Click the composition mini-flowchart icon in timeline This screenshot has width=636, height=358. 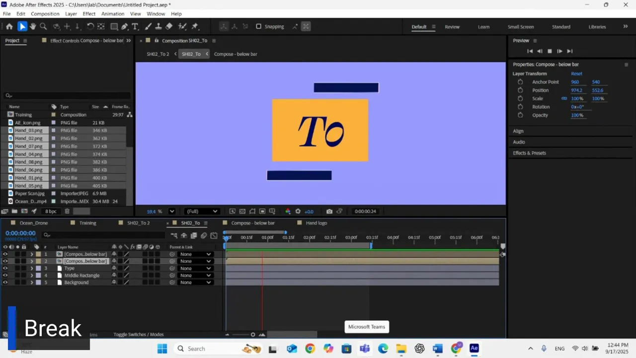tap(174, 235)
